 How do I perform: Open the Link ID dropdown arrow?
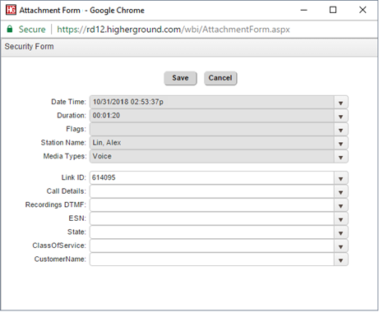tap(341, 178)
